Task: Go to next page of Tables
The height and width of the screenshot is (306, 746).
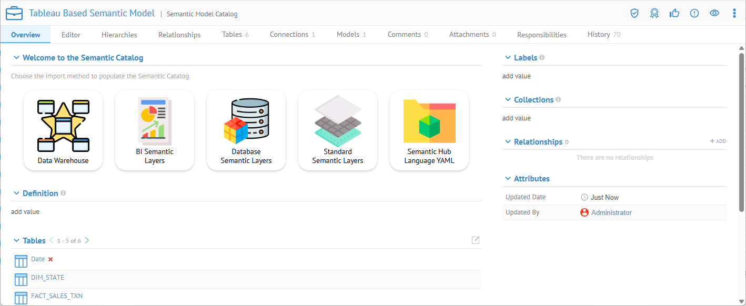Action: [87, 240]
